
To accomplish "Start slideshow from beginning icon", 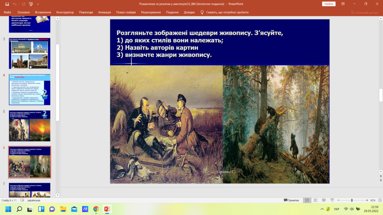I will click(31, 4).
